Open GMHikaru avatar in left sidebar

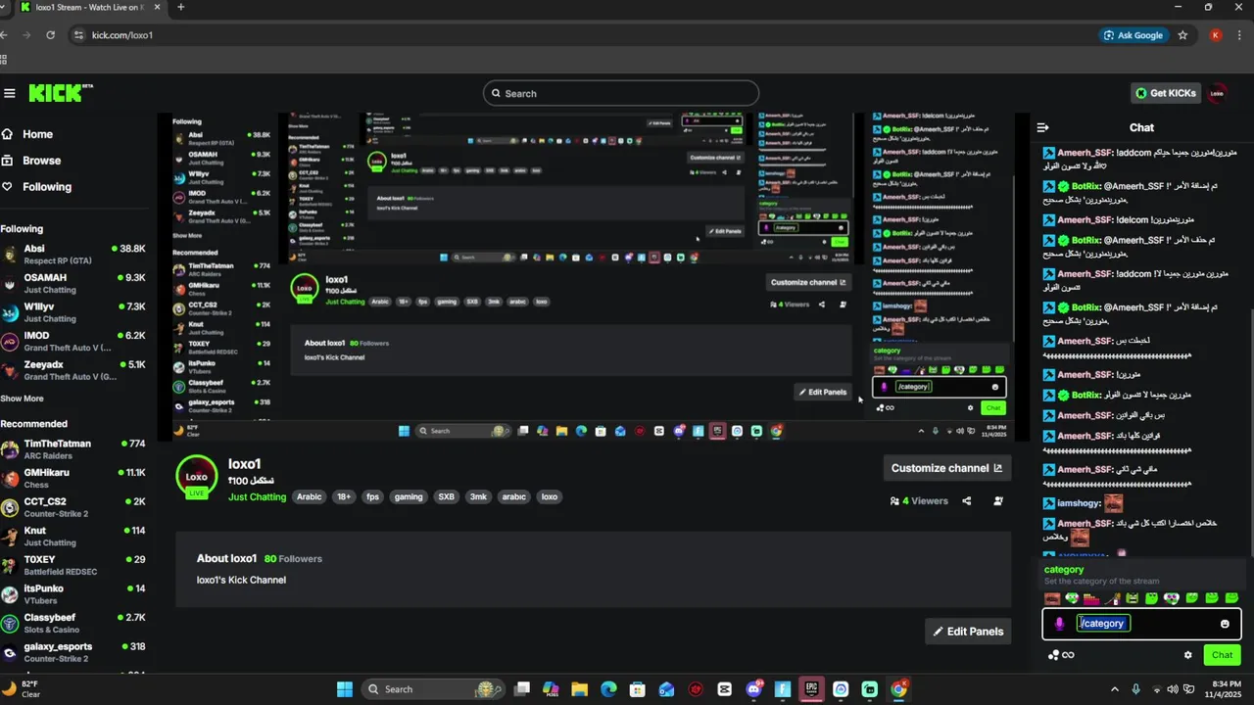[x=10, y=479]
